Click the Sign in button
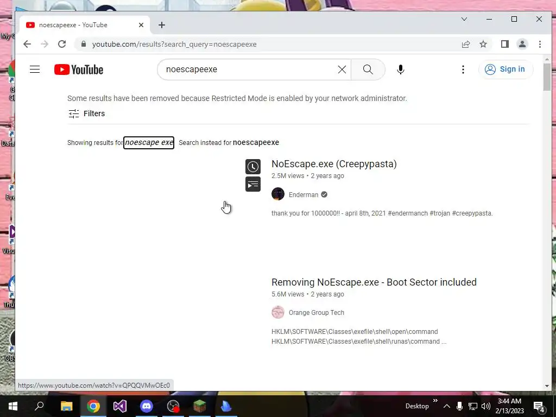 (506, 69)
